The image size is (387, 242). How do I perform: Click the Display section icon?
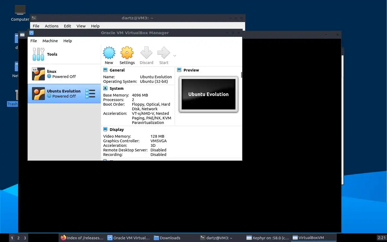click(105, 129)
